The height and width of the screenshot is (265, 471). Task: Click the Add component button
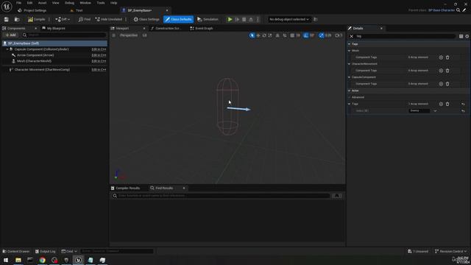click(x=10, y=35)
